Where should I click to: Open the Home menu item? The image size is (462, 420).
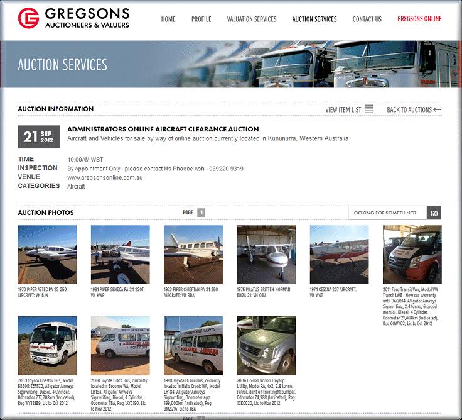[x=168, y=19]
